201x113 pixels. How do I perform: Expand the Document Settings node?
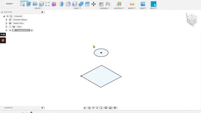click(6, 20)
